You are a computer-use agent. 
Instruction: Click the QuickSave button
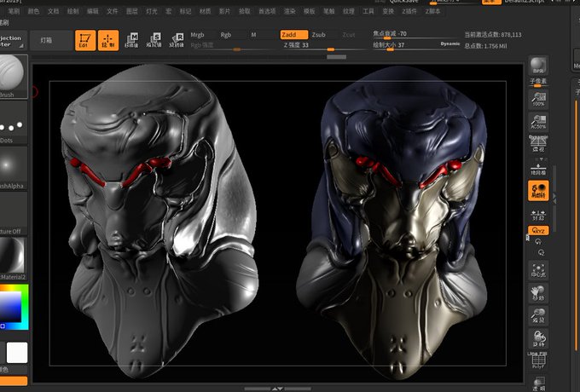click(x=404, y=2)
